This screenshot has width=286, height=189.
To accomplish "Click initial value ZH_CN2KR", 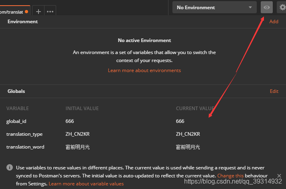I will (77, 134).
